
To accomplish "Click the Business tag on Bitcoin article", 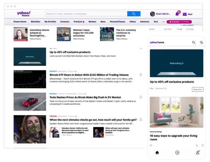I will tap(53, 71).
